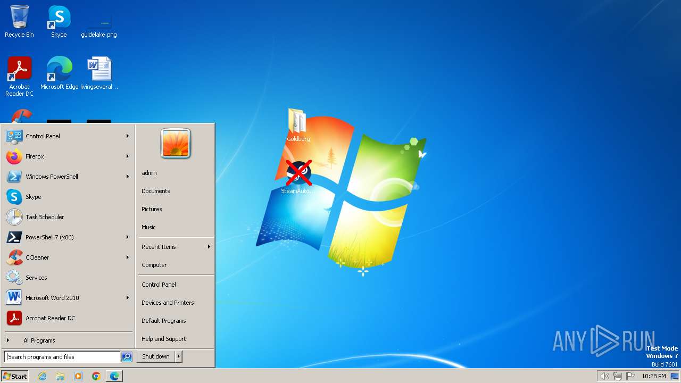681x383 pixels.
Task: Expand the Firefox jump list arrow
Action: [128, 156]
